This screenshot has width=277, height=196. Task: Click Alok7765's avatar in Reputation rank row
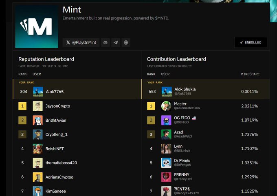pyautogui.click(x=38, y=91)
